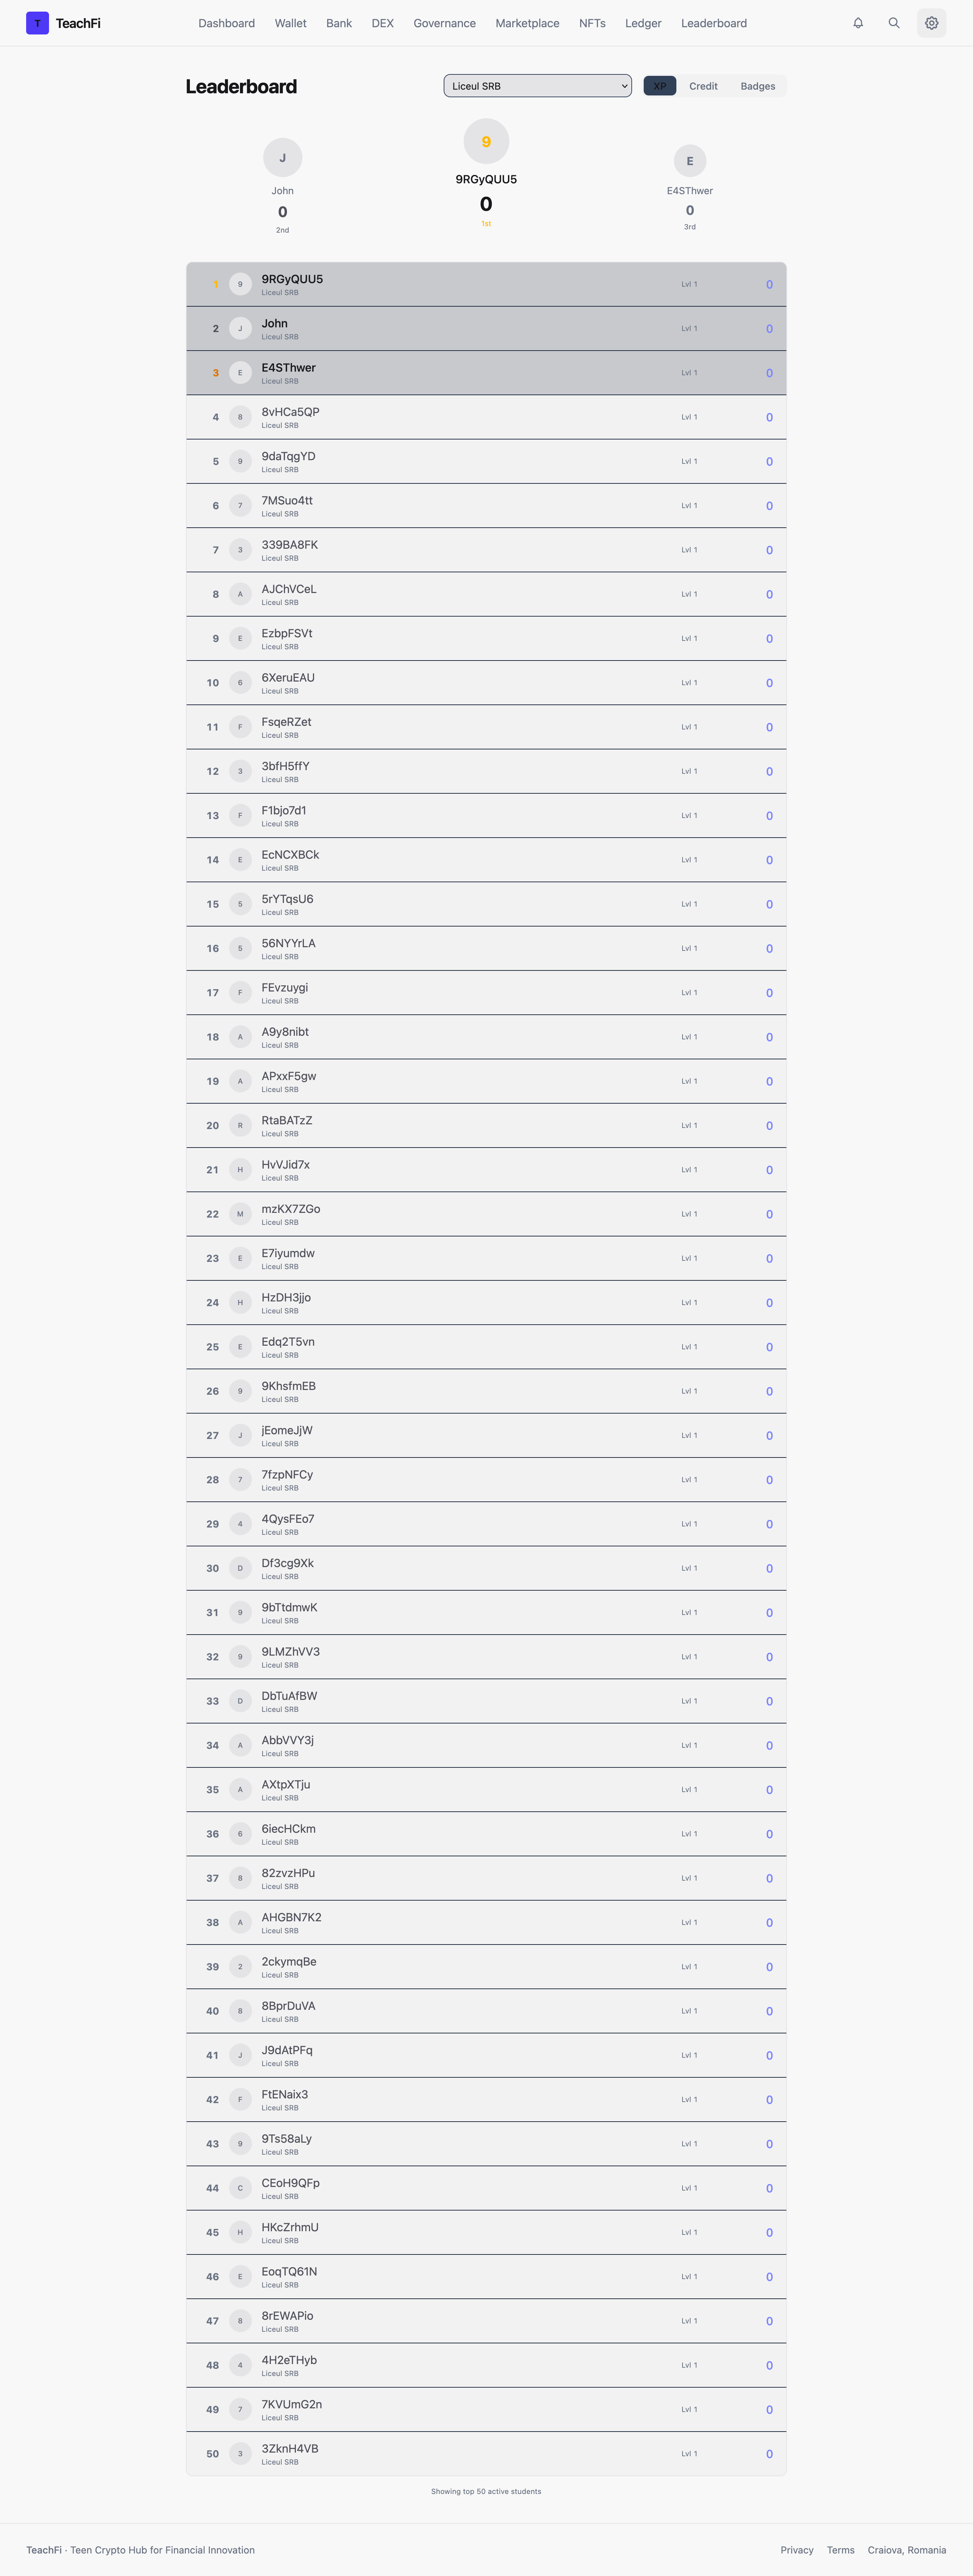The width and height of the screenshot is (973, 2576).
Task: Click the notification bell icon
Action: click(x=858, y=23)
